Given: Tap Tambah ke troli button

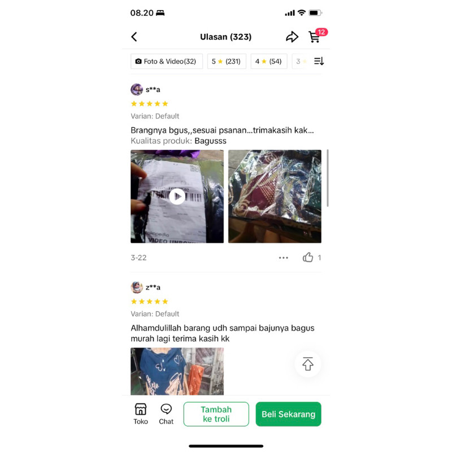Looking at the screenshot, I should (216, 414).
